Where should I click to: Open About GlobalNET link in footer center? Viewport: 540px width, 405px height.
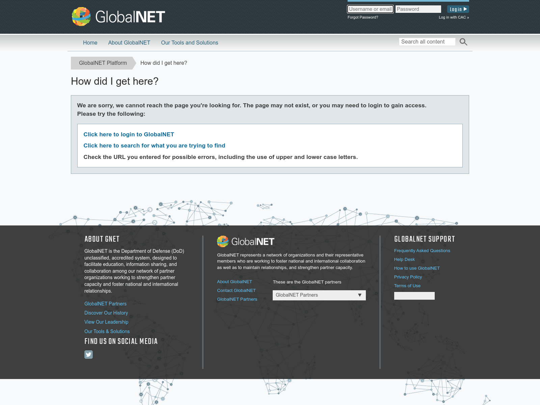point(235,282)
